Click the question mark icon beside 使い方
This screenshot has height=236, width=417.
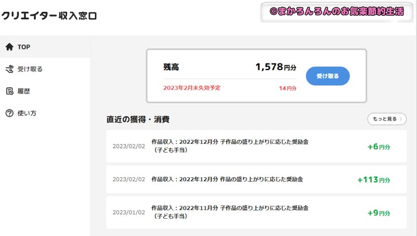9,113
